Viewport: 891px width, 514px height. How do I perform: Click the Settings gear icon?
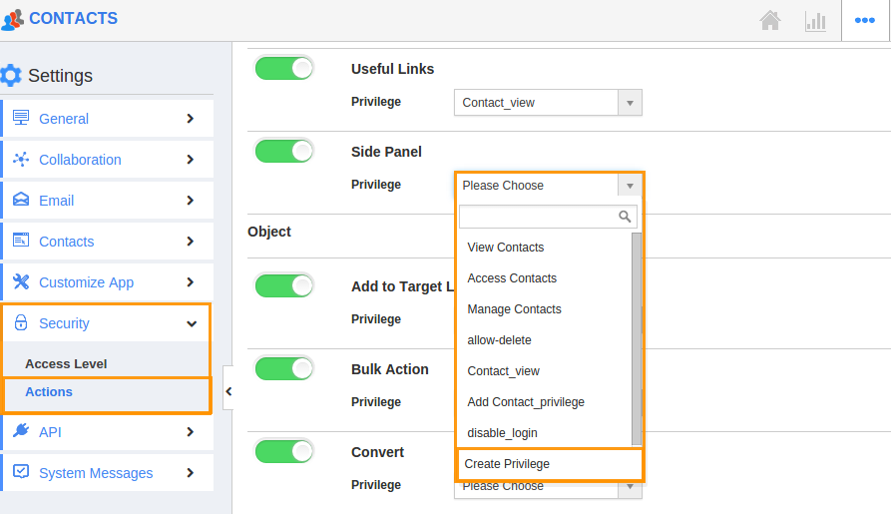11,75
